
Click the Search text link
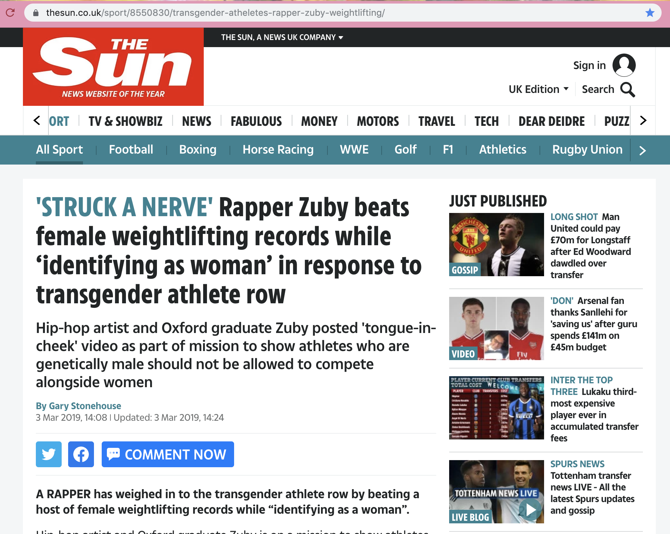598,89
